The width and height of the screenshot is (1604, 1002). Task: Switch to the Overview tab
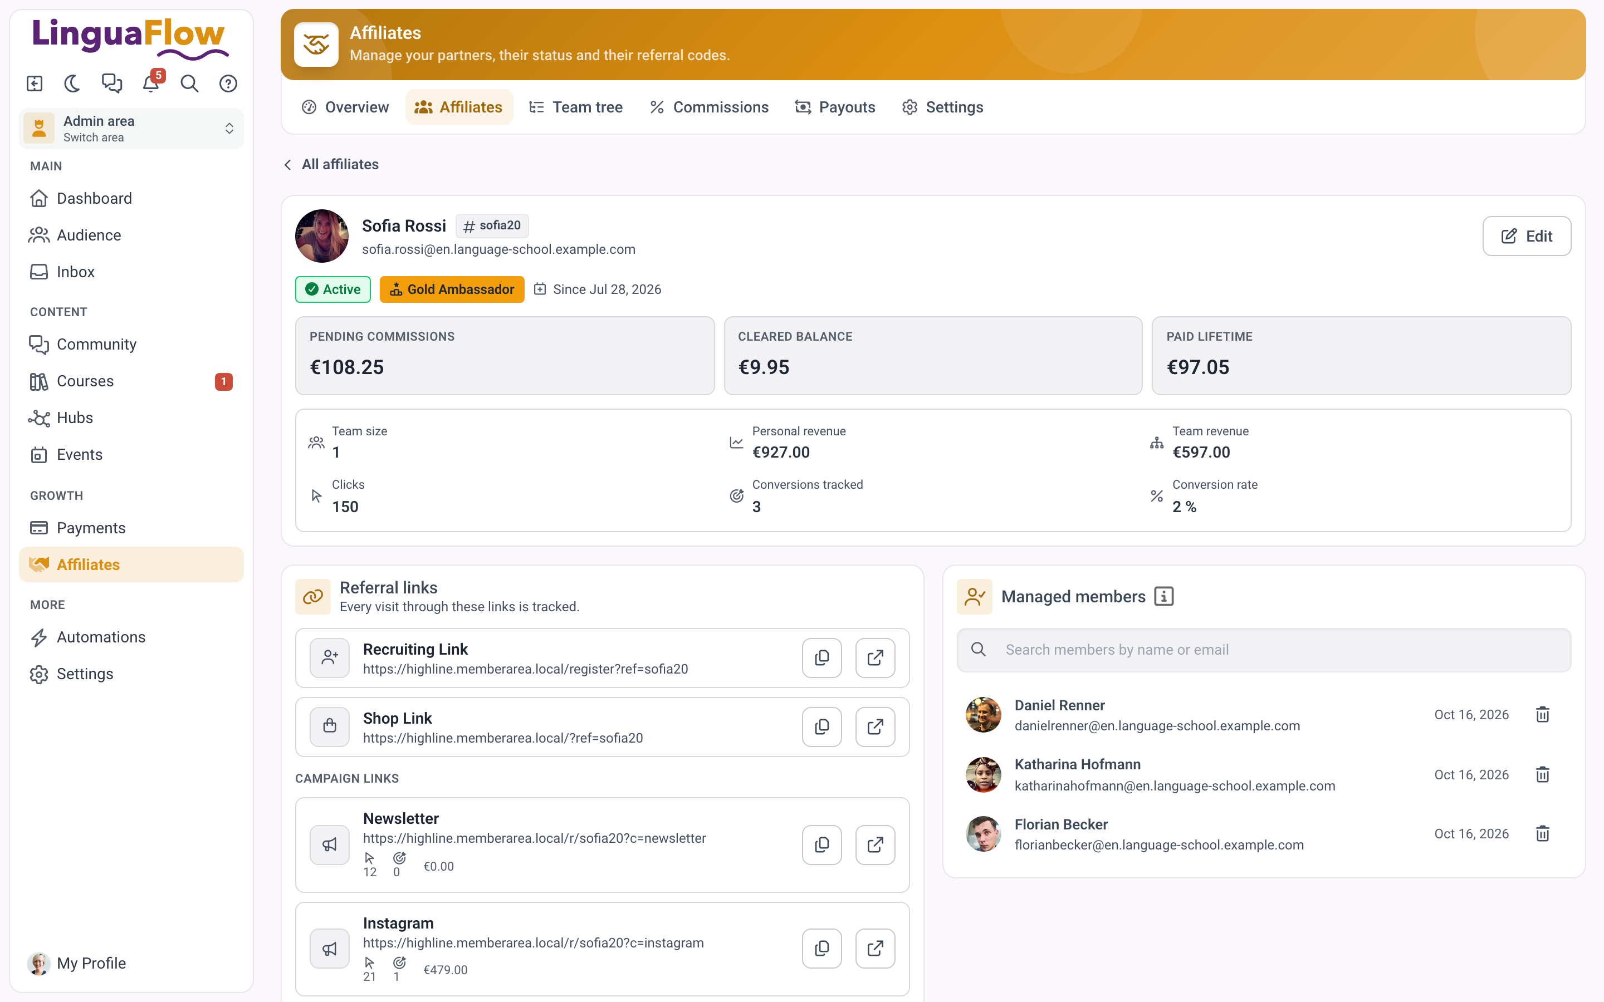pos(345,107)
